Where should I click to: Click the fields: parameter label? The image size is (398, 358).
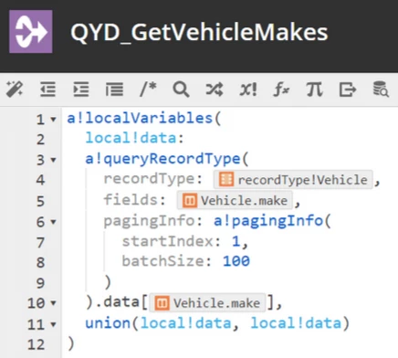point(134,200)
